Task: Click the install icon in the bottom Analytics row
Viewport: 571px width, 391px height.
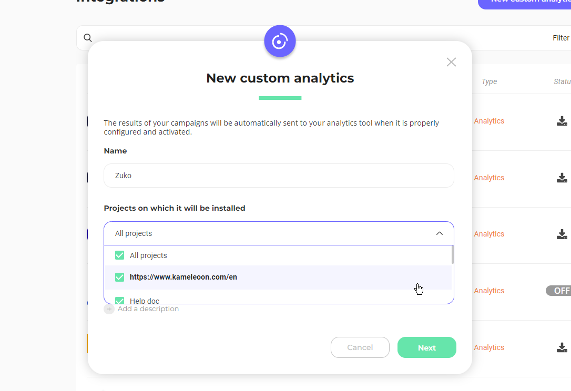Action: coord(562,347)
